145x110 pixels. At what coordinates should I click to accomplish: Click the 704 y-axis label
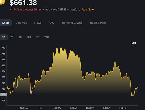coord(3,101)
